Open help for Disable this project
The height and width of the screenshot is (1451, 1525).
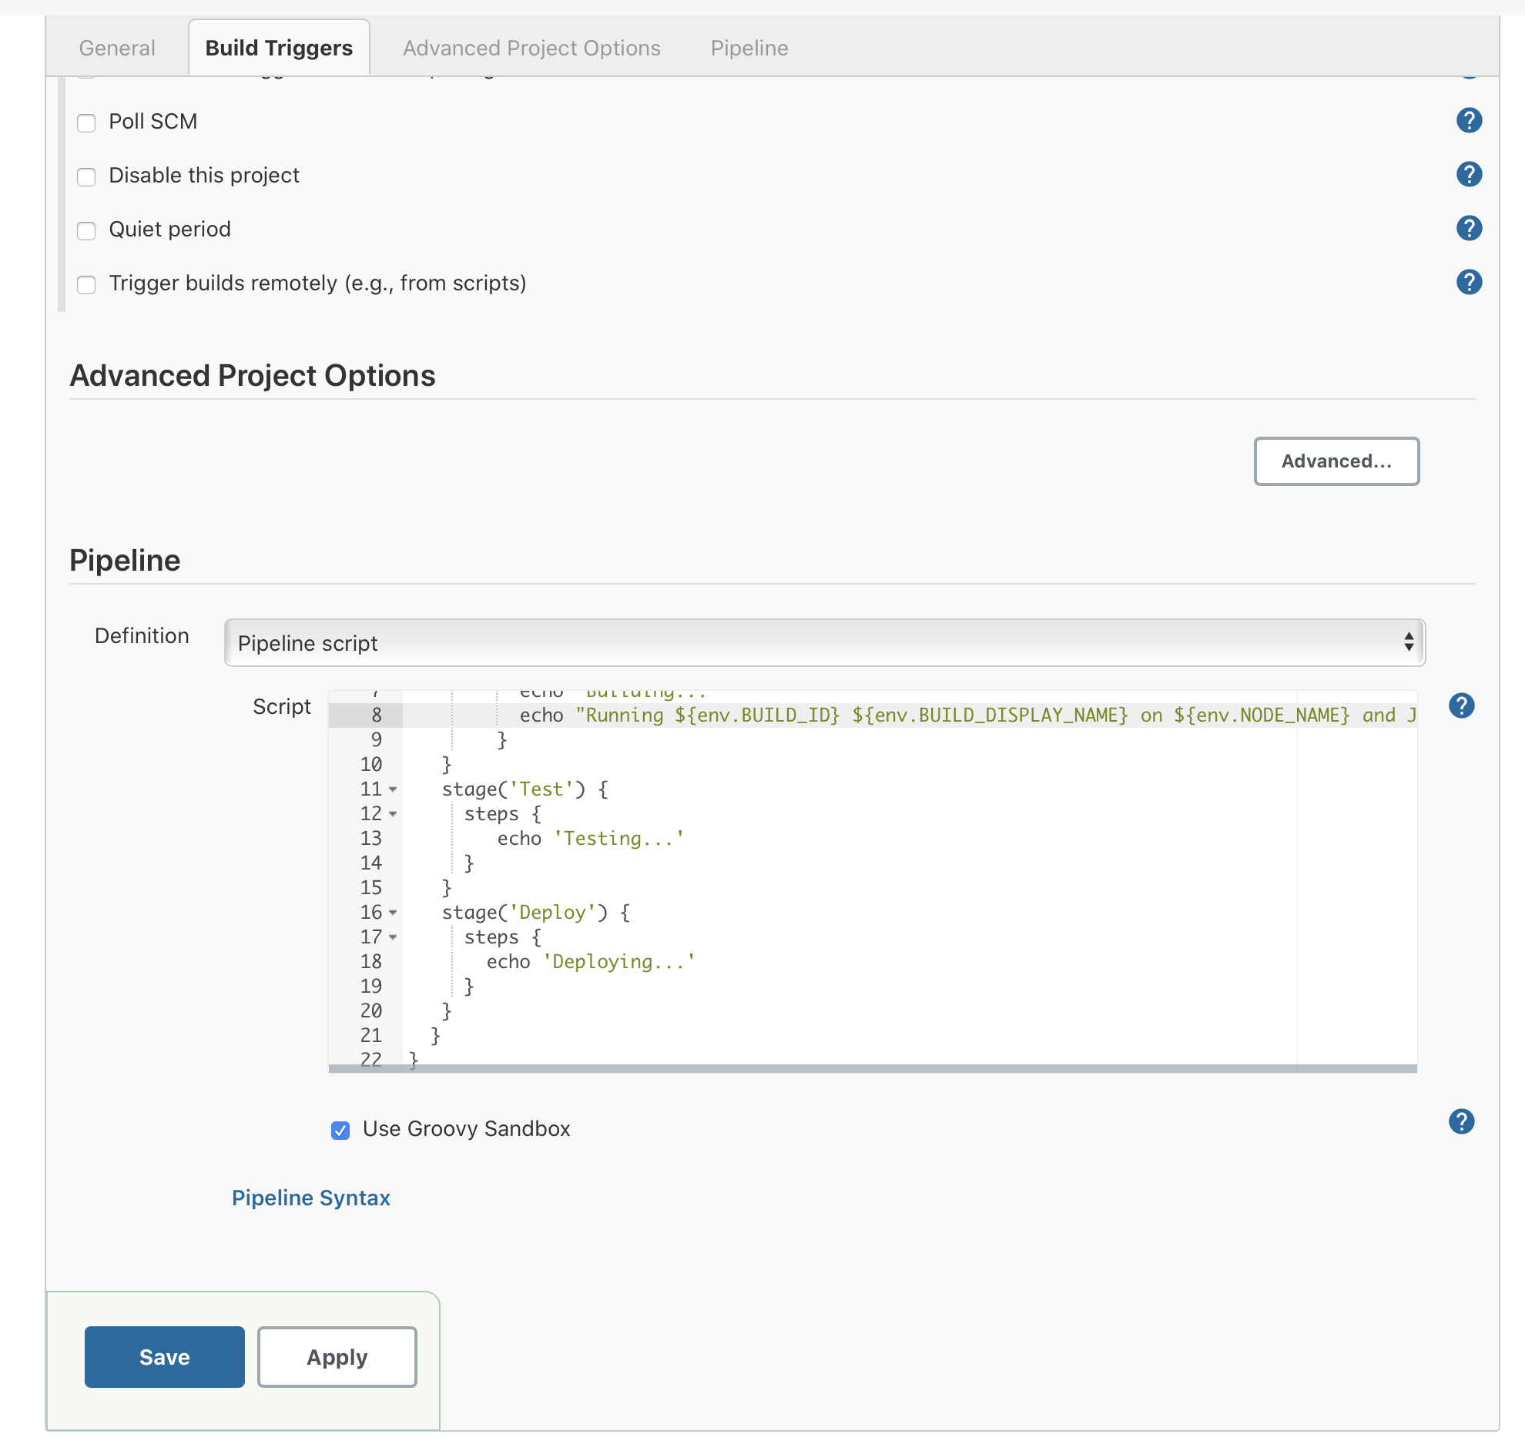1468,175
